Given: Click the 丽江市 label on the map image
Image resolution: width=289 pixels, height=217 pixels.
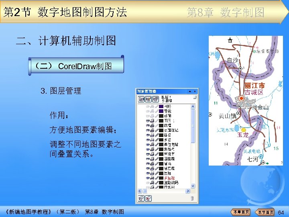Looking at the screenshot, I should [254, 86].
